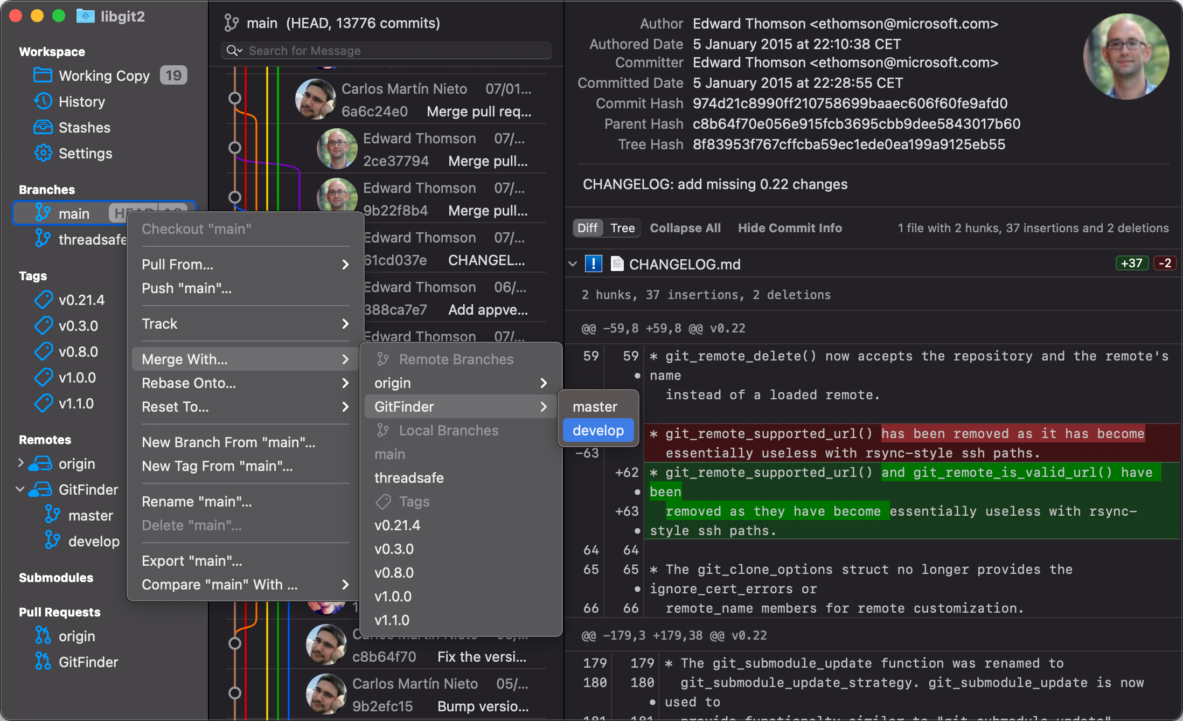Open the Stashes tray icon
Screen dimensions: 1183x721
tap(43, 127)
